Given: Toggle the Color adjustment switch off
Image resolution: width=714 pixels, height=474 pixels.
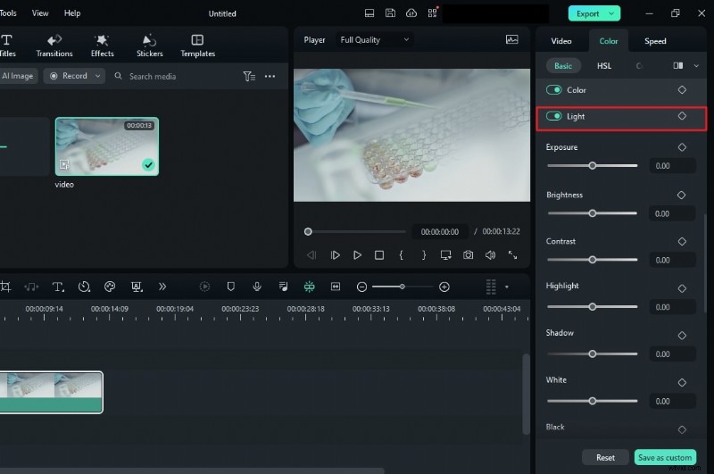Looking at the screenshot, I should coord(554,90).
